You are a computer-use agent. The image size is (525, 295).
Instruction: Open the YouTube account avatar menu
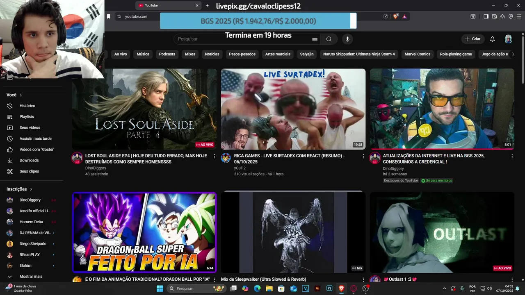point(508,39)
